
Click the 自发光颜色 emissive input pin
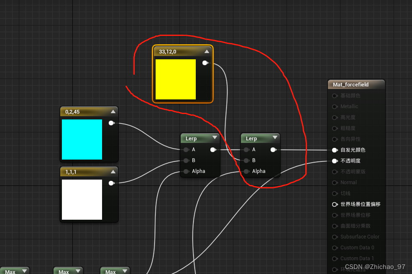tap(335, 150)
